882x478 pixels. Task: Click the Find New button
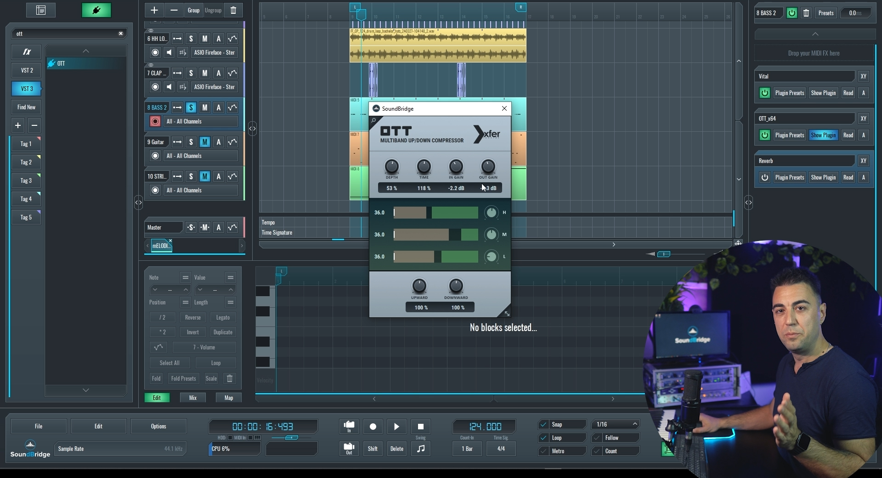27,107
